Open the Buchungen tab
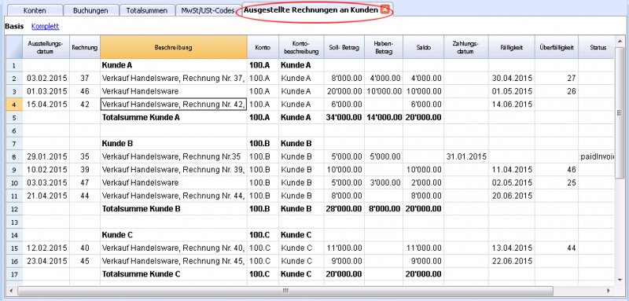Image resolution: width=629 pixels, height=301 pixels. point(90,11)
